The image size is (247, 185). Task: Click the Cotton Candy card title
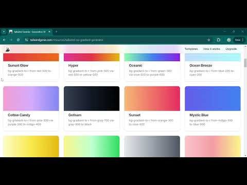click(x=19, y=115)
